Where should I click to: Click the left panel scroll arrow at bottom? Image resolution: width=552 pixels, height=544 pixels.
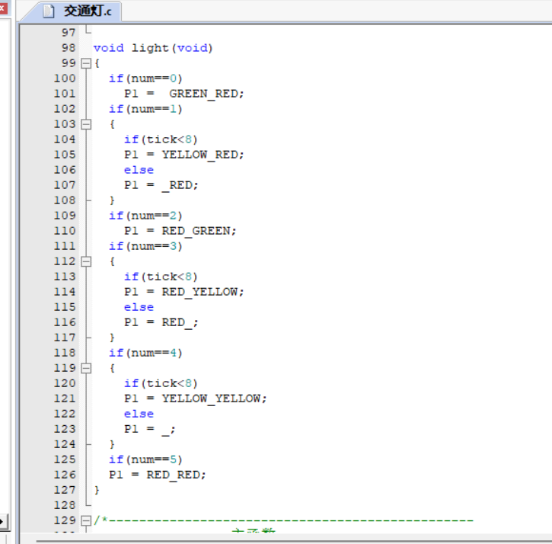3,521
